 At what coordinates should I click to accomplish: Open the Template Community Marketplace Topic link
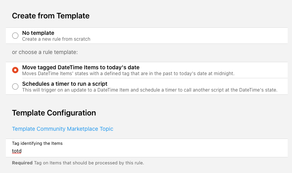click(x=63, y=129)
